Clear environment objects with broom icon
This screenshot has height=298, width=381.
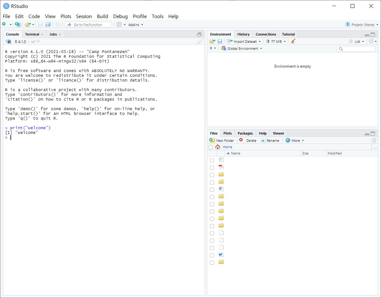coord(293,41)
